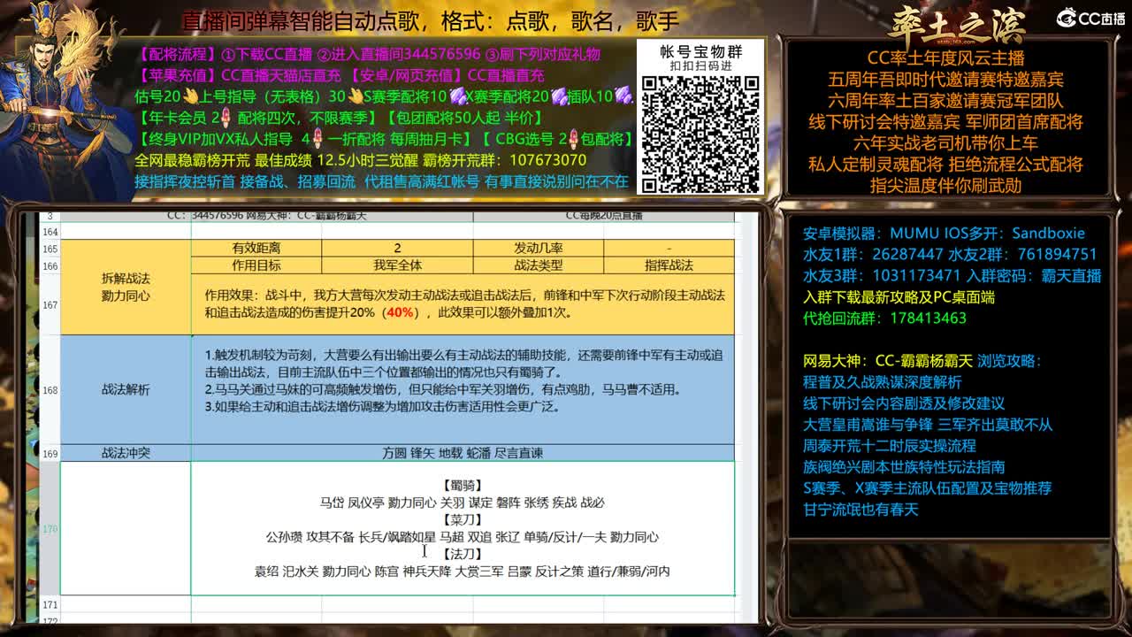Click the 拆解战法 勠力同心 merged cell
Screen dimensions: 1132x637
click(126, 288)
